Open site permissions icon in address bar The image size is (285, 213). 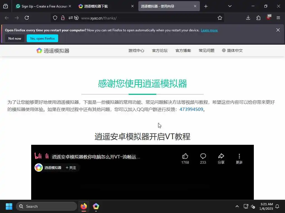[x=70, y=18]
